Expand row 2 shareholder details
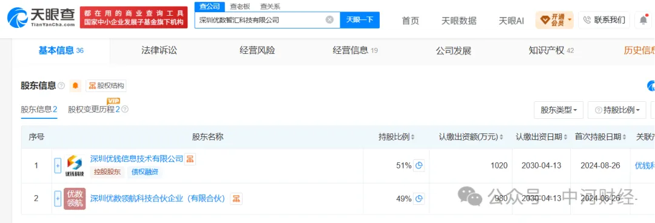Image resolution: width=655 pixels, height=223 pixels. pos(58,199)
